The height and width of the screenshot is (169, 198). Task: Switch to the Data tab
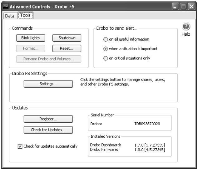click(x=10, y=16)
